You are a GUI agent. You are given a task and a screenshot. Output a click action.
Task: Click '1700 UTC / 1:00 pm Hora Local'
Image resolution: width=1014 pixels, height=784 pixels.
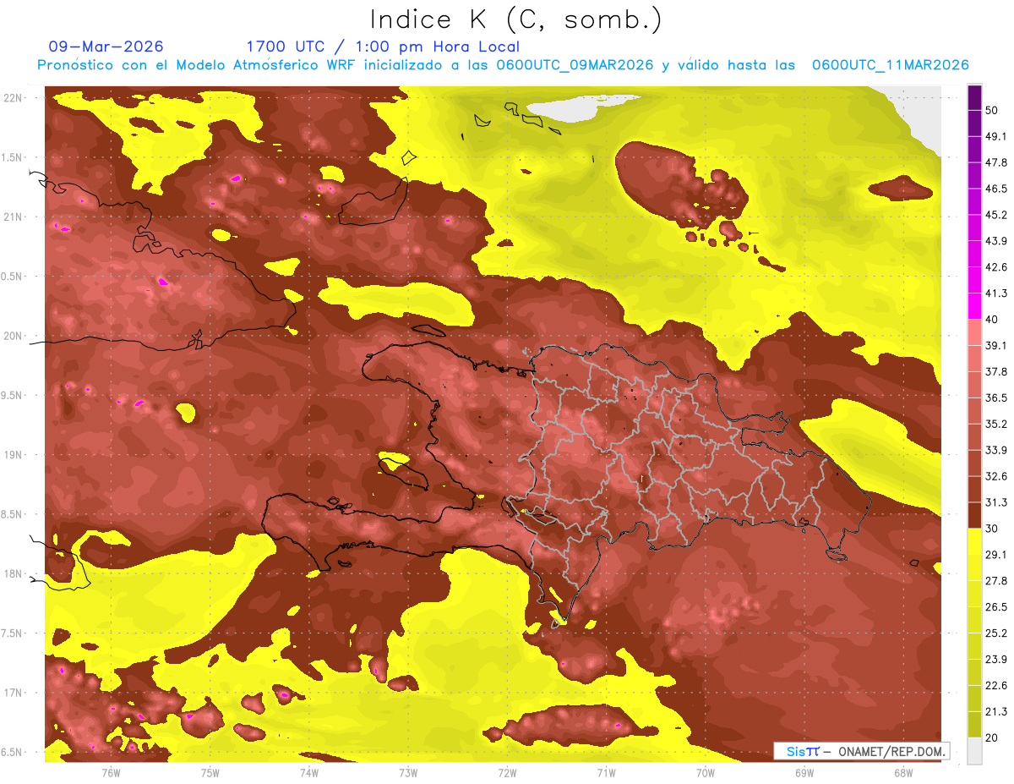tap(383, 47)
